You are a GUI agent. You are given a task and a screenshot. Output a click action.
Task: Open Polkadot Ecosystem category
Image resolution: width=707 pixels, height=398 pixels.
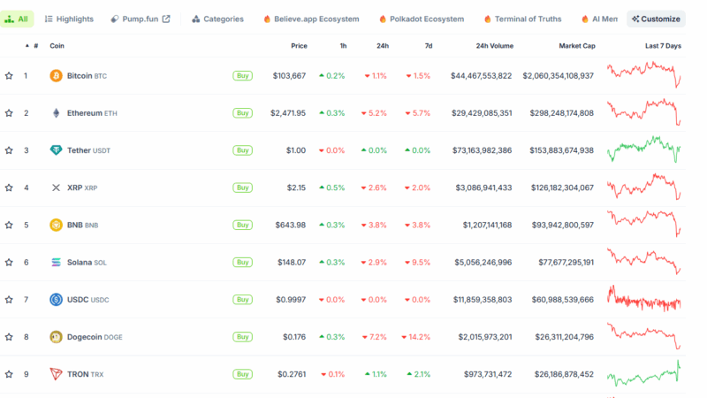coord(422,19)
